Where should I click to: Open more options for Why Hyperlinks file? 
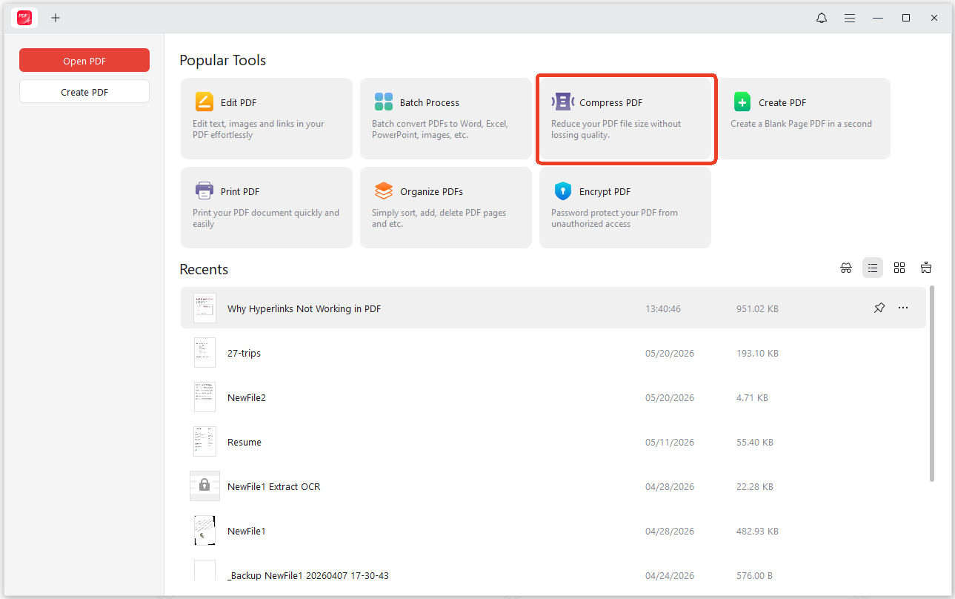(x=903, y=308)
